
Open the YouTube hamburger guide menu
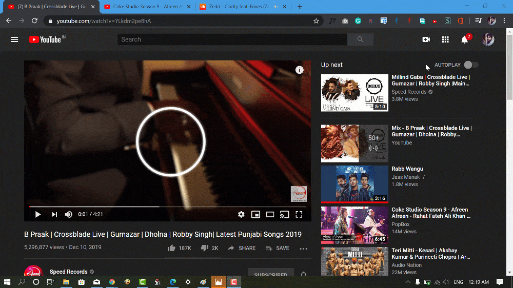(14, 39)
